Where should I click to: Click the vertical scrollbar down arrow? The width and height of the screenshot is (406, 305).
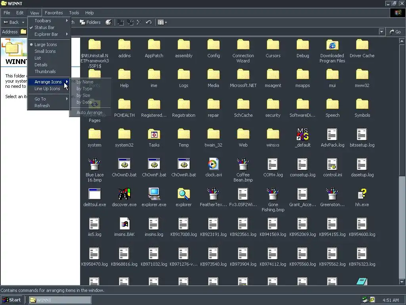point(402,282)
